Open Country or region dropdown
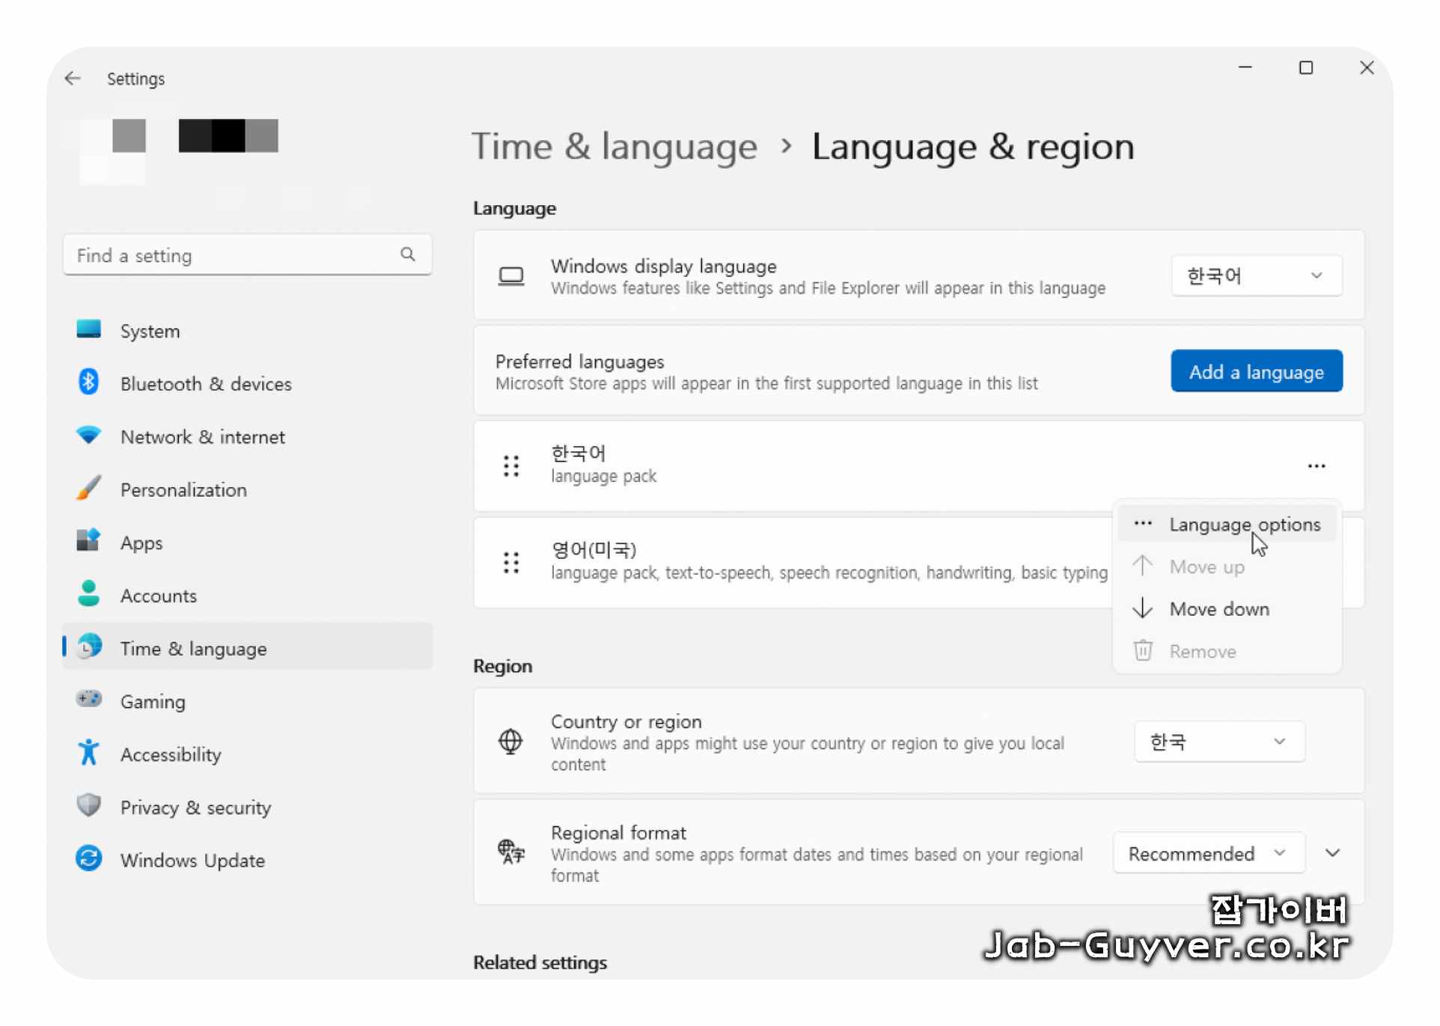This screenshot has height=1026, width=1440. tap(1219, 742)
